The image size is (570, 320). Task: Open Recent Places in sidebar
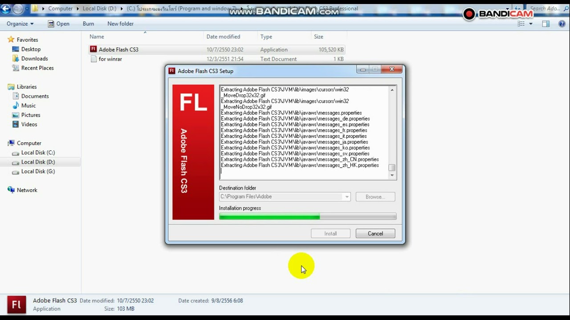click(x=37, y=68)
